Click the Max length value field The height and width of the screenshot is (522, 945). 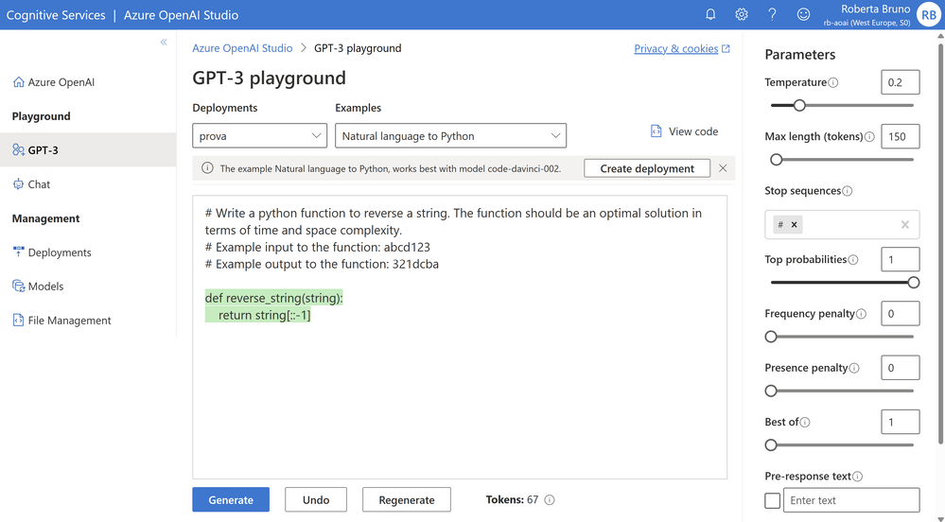901,136
